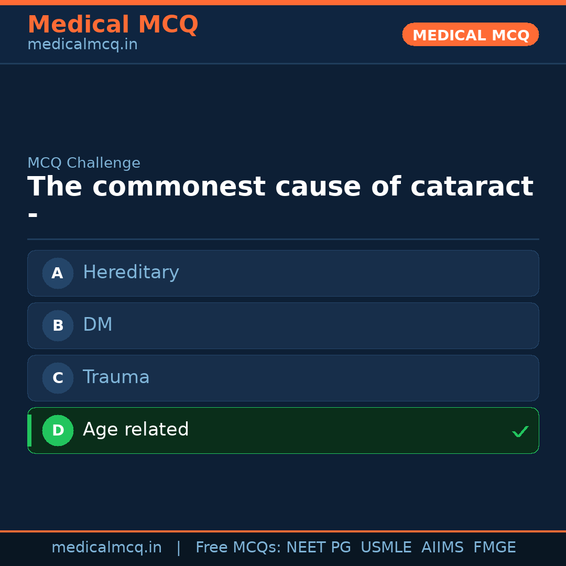
Task: Click the green D badge icon
Action: tap(58, 430)
